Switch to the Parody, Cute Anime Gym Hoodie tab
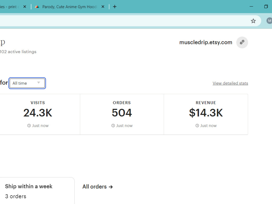This screenshot has height=204, width=272. 69,7
